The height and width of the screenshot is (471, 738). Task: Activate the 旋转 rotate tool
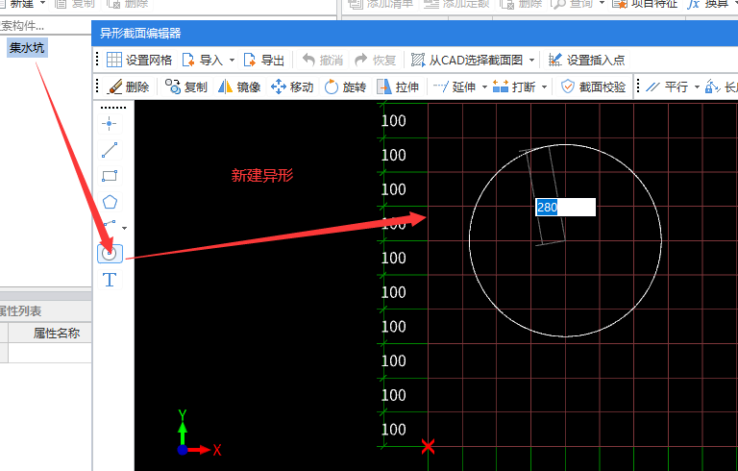(x=346, y=87)
